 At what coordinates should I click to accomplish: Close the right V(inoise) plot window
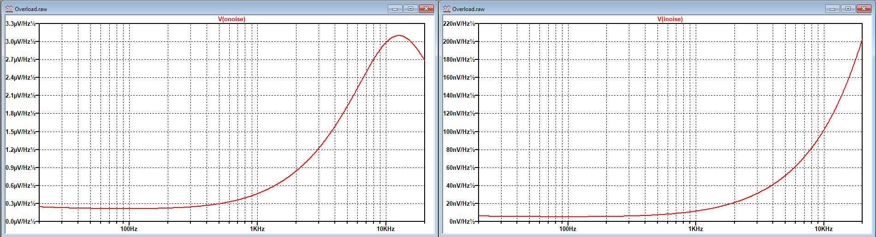864,9
